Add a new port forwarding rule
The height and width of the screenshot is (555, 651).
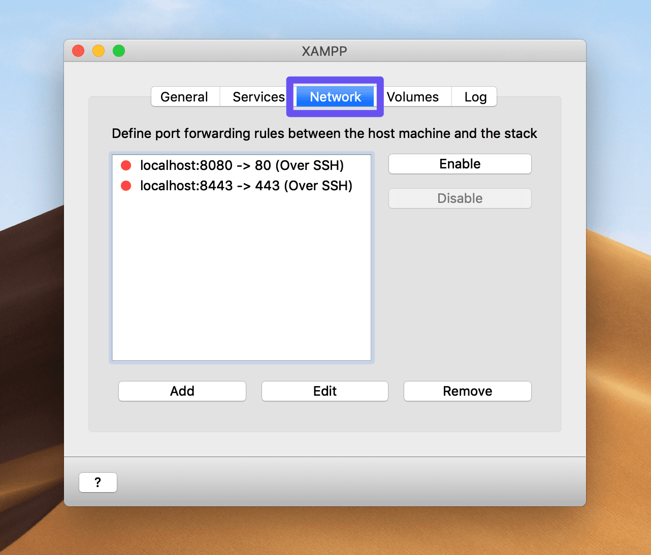pos(182,391)
